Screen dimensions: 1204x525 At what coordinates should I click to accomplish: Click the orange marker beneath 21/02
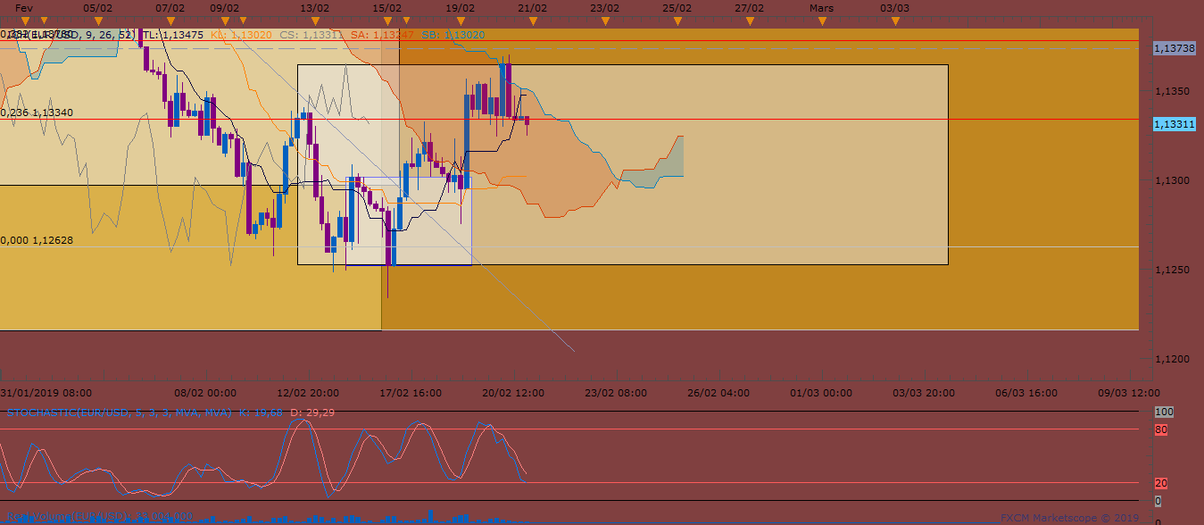(532, 21)
